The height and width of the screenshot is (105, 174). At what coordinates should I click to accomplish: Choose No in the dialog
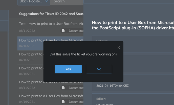pyautogui.click(x=99, y=69)
